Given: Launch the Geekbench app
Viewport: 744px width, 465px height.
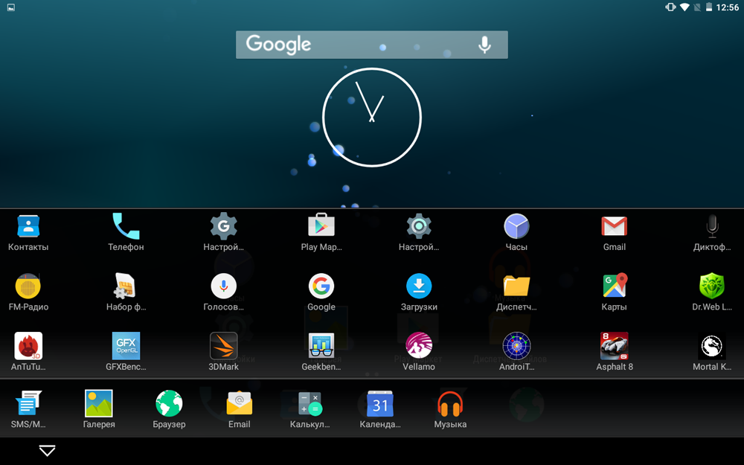Looking at the screenshot, I should [x=321, y=346].
